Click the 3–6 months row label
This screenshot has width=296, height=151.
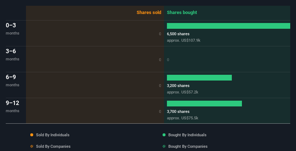pos(13,55)
